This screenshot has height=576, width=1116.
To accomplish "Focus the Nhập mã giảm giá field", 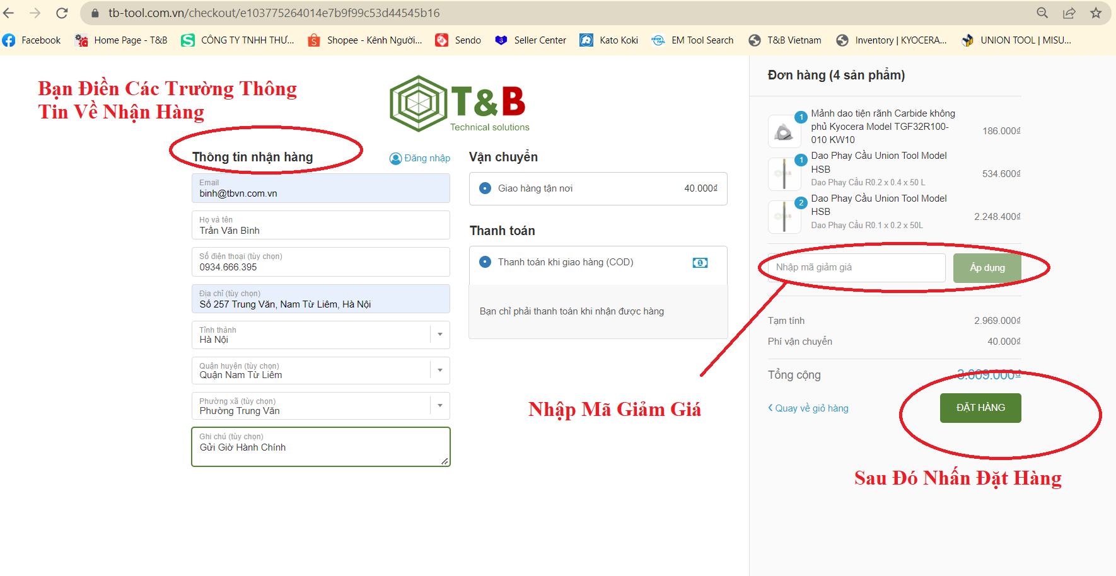I will (x=856, y=268).
